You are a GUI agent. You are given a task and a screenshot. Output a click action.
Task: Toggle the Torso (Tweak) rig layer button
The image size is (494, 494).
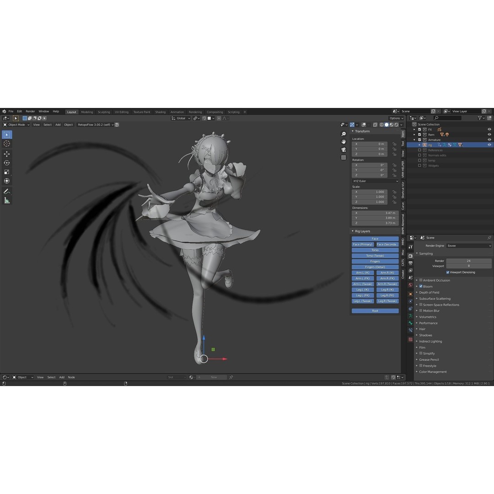point(375,256)
